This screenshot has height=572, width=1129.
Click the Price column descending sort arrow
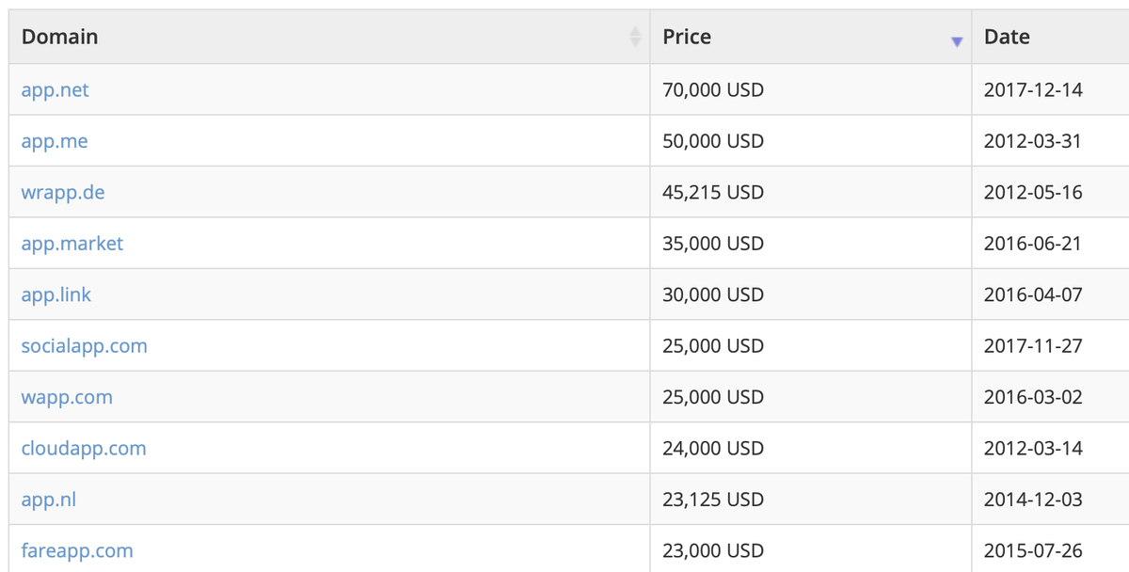pos(957,42)
